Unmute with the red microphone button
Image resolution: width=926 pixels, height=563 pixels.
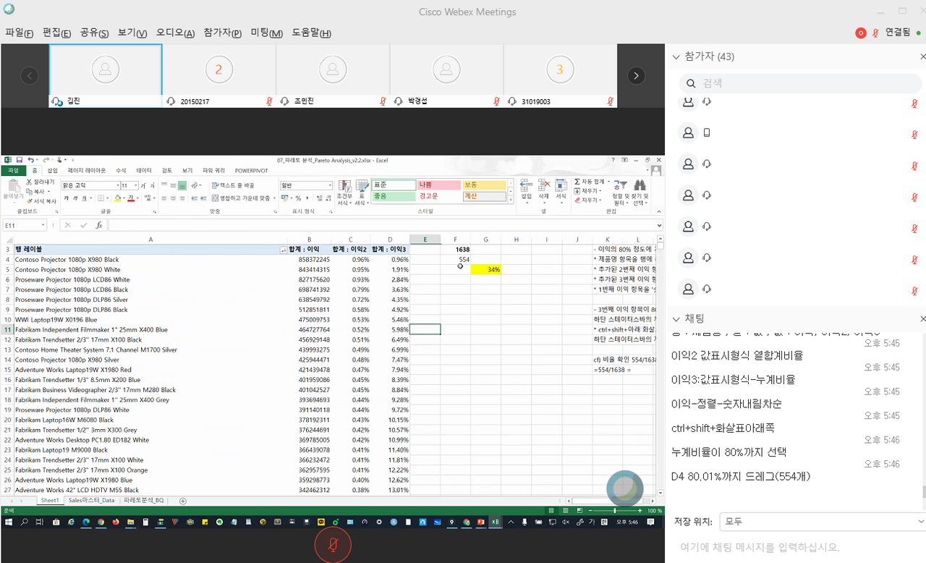(332, 545)
